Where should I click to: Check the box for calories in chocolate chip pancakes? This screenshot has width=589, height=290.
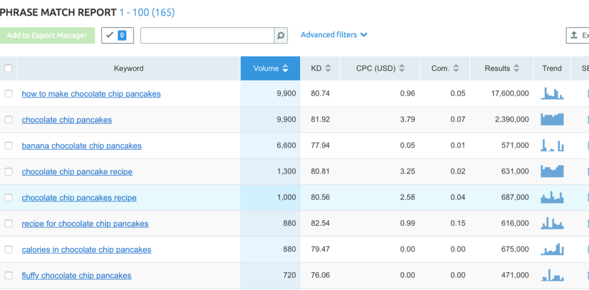pyautogui.click(x=8, y=249)
